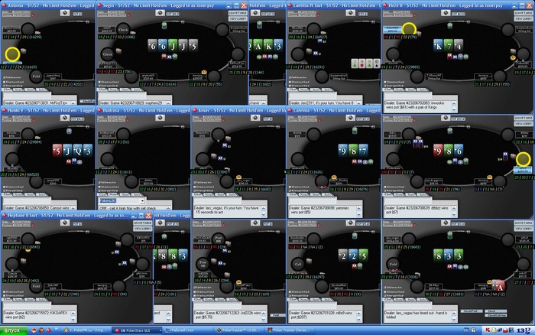Open hand replayer icon in Laetitia IV table
This screenshot has height=335, width=535.
350,13
